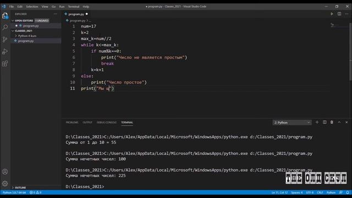352x198 pixels.
Task: Click the '1 UNSAVED' badge
Action: [x=42, y=21]
